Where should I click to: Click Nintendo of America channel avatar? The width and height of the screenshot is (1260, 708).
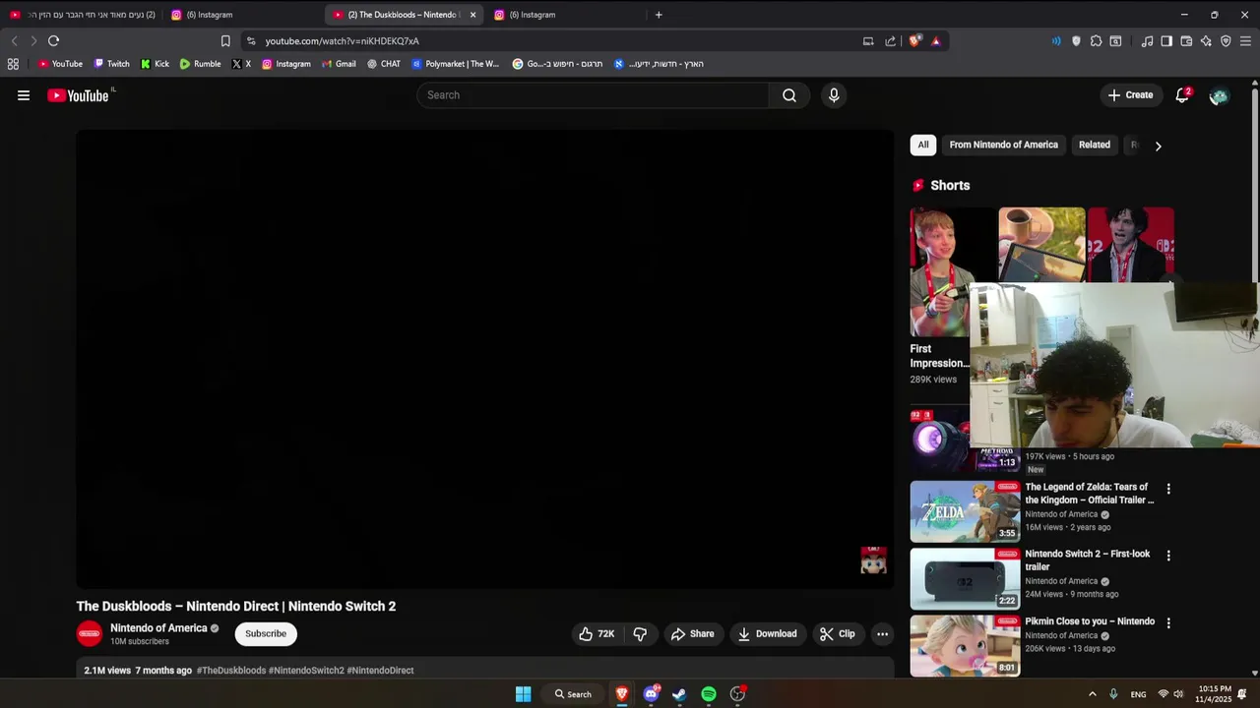90,634
